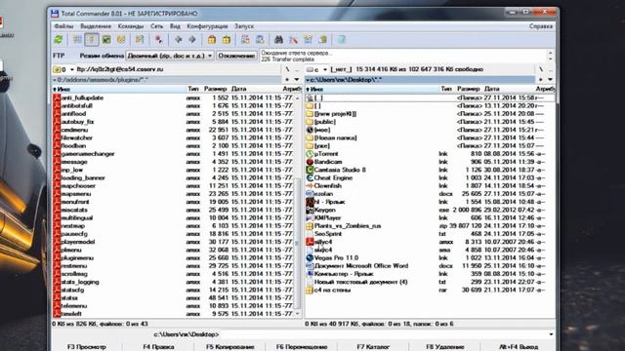Click the Bandicam red icon in right panel

click(x=310, y=162)
